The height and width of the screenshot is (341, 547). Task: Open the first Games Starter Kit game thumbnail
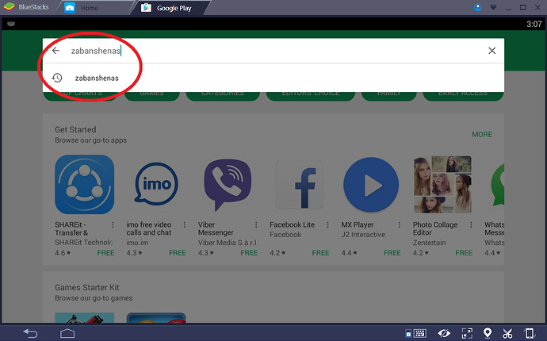click(x=84, y=317)
